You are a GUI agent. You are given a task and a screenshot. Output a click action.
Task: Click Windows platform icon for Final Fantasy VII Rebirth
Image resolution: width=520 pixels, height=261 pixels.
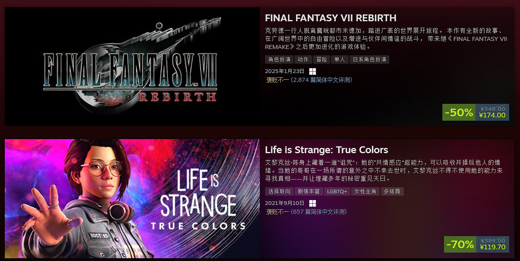pos(312,71)
